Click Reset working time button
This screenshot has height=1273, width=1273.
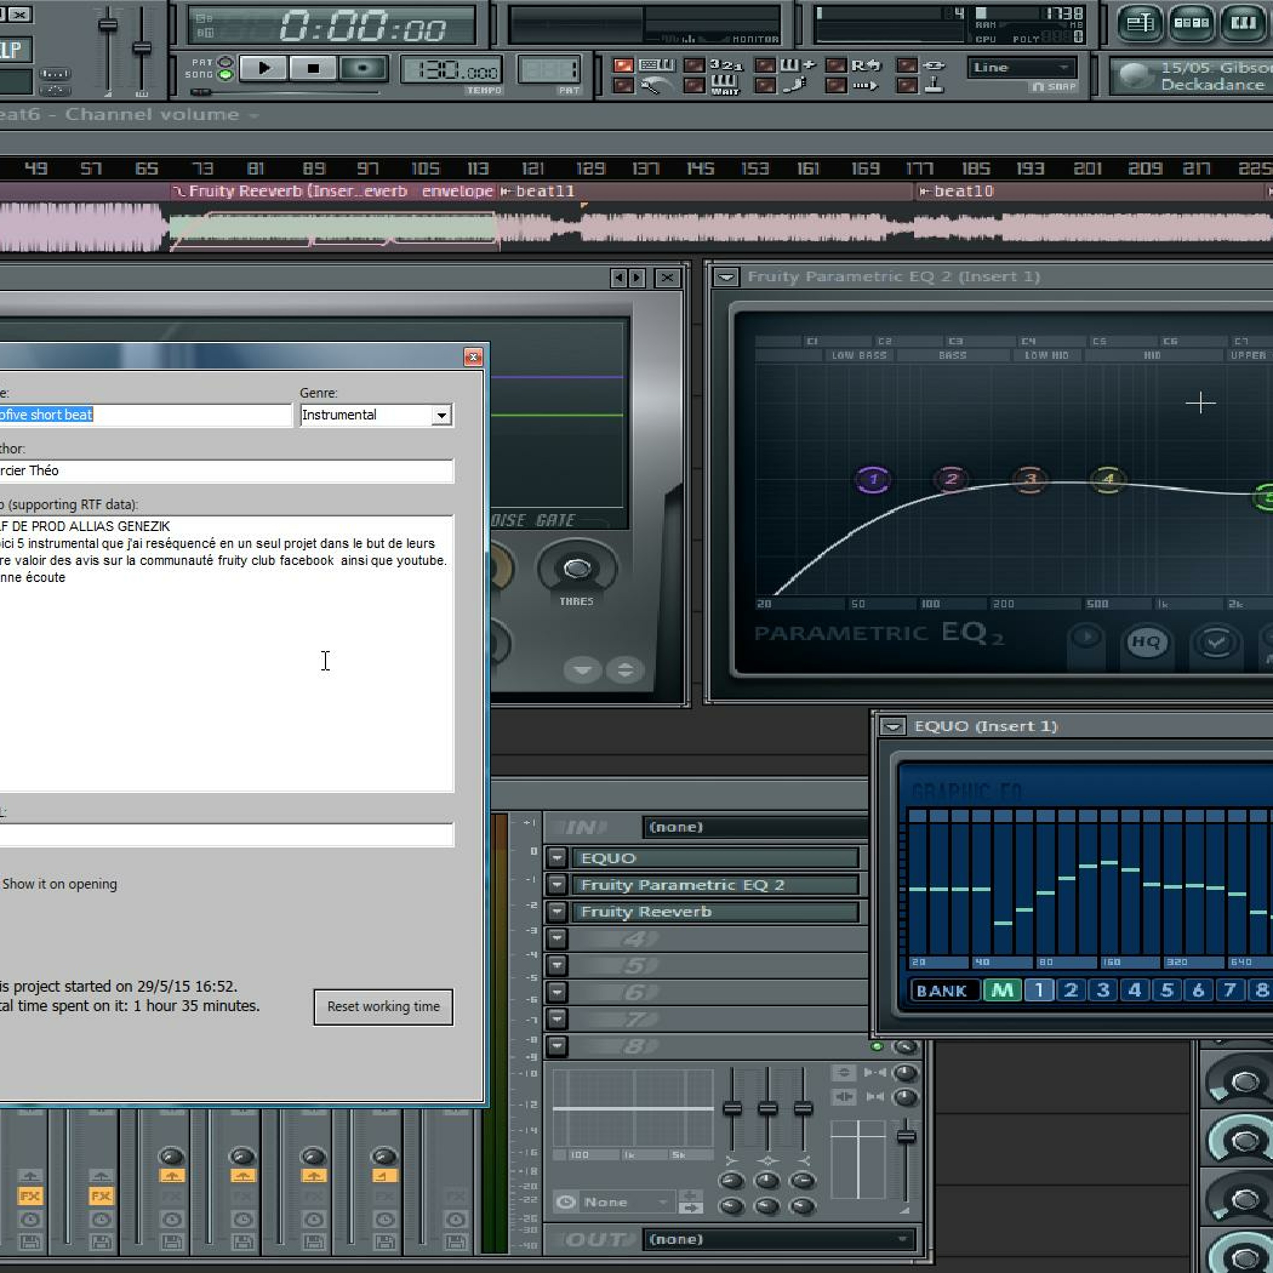(384, 1007)
